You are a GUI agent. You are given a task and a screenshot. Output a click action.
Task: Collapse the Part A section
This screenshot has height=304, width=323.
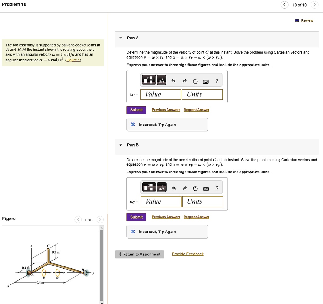pyautogui.click(x=121, y=38)
